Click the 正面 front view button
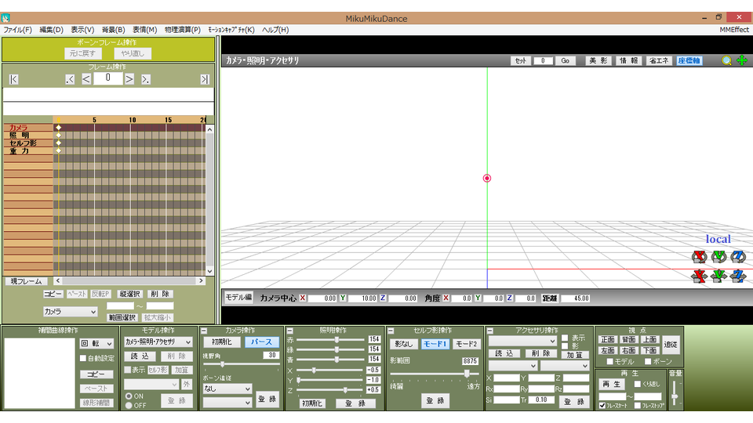 click(608, 339)
